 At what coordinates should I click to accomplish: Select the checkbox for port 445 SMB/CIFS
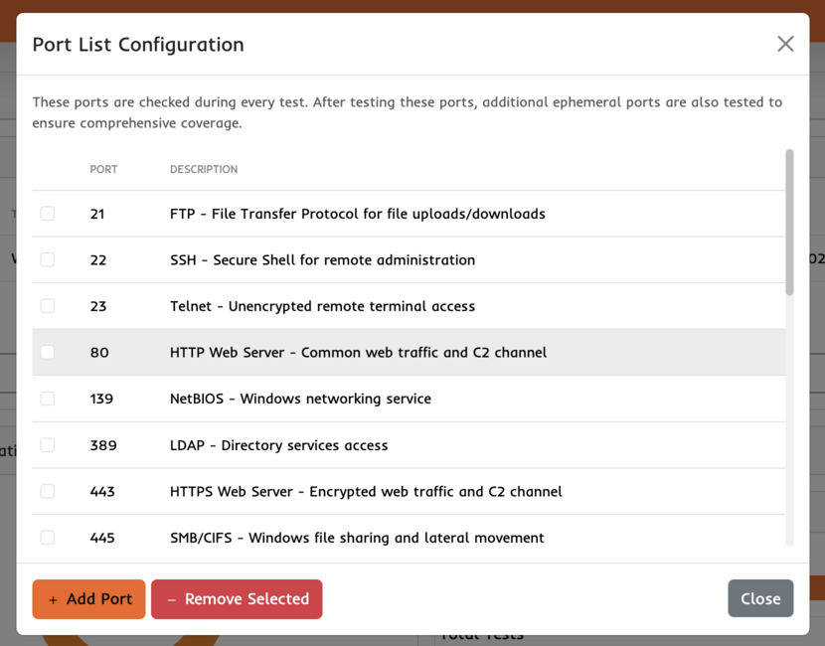pos(48,538)
